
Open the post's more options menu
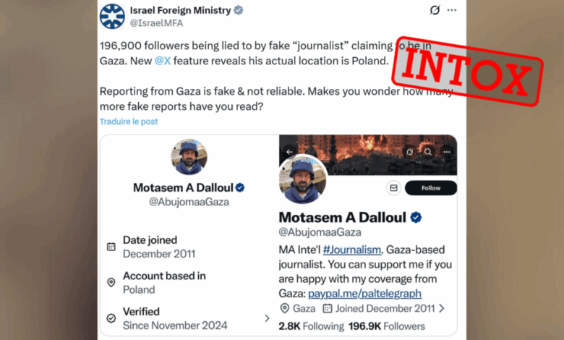pyautogui.click(x=452, y=10)
